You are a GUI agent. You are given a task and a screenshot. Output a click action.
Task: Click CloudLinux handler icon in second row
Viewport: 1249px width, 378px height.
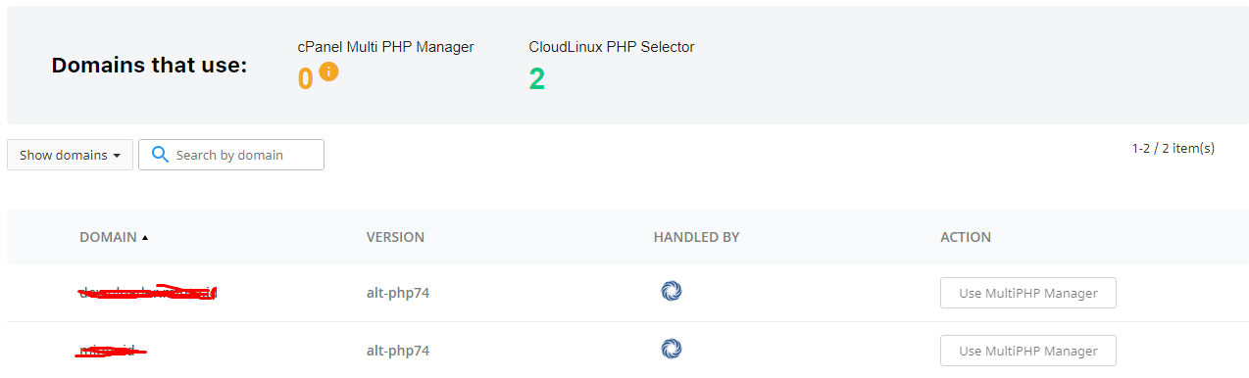pyautogui.click(x=672, y=349)
